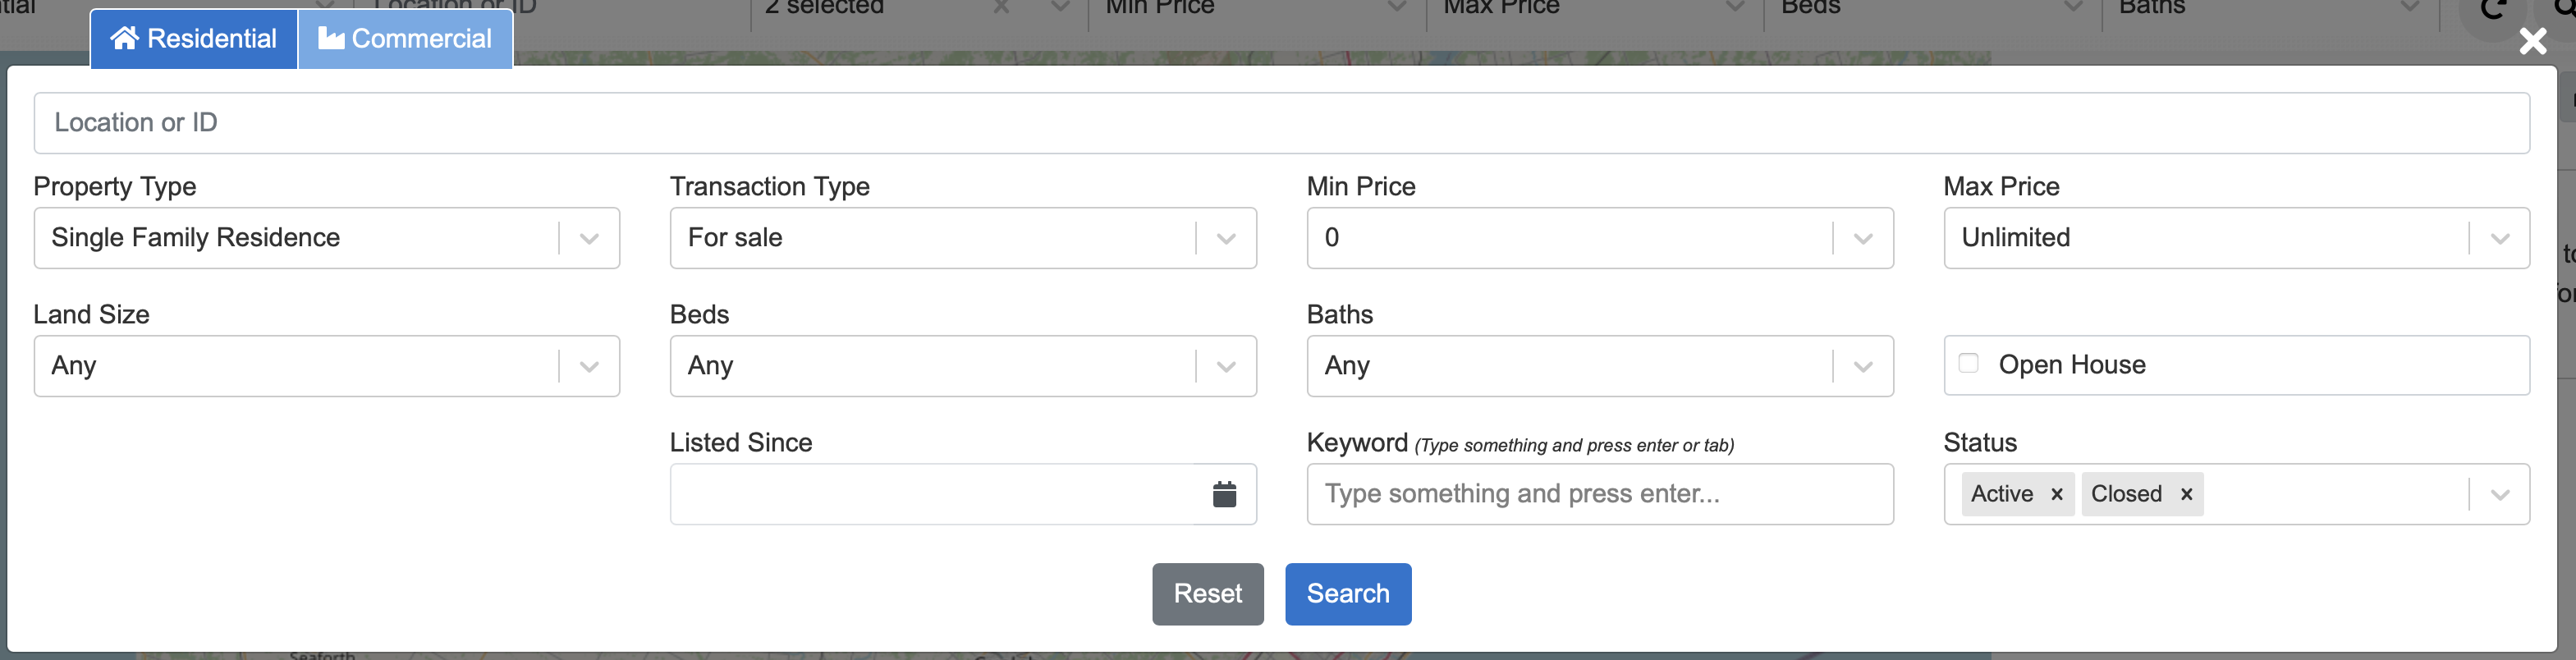Click the blue Search button

click(1348, 594)
